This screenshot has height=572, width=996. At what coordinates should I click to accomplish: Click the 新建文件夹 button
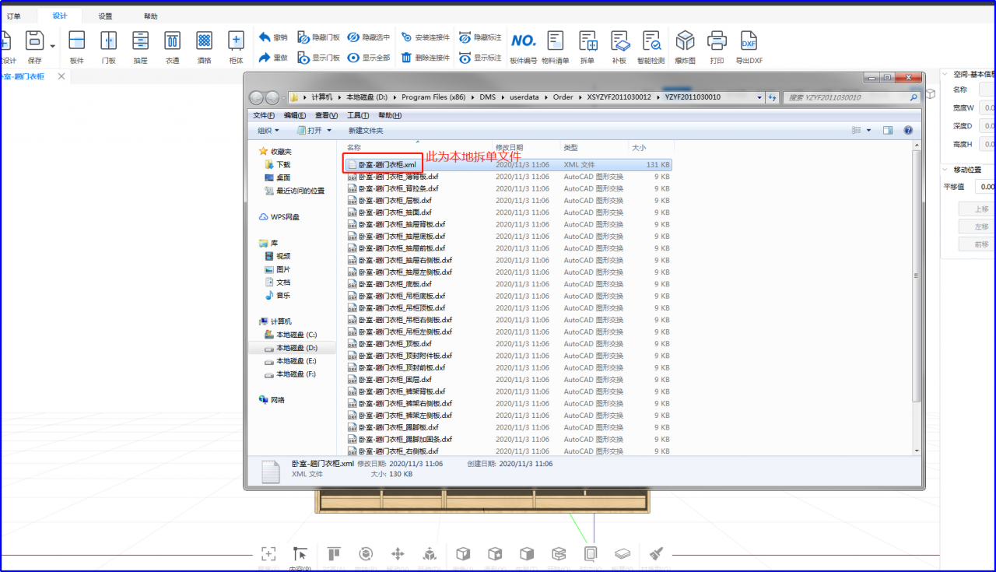click(x=366, y=131)
